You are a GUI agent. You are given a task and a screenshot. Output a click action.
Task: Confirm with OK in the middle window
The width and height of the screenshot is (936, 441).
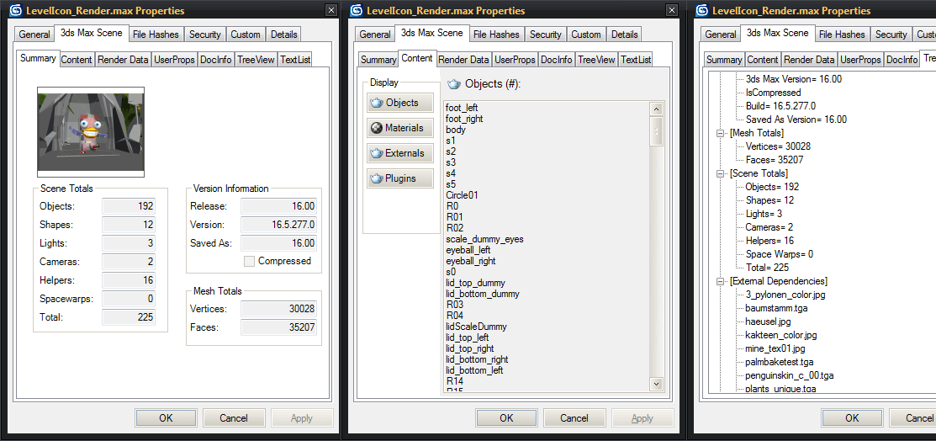pos(506,418)
